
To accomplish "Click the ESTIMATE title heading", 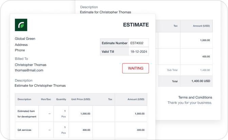I will [136, 25].
